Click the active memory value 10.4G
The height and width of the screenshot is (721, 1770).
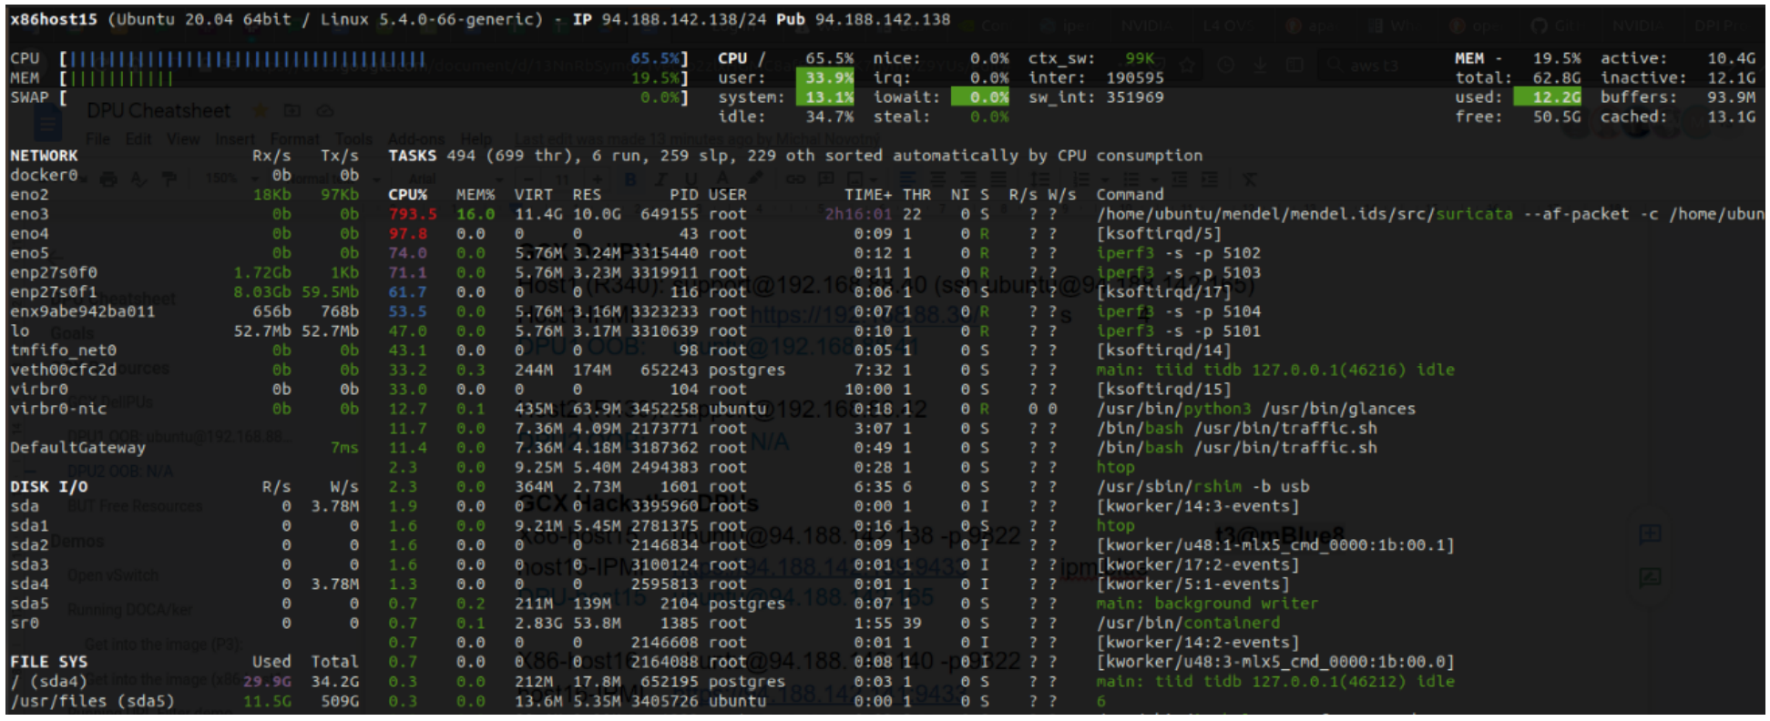(x=1731, y=58)
